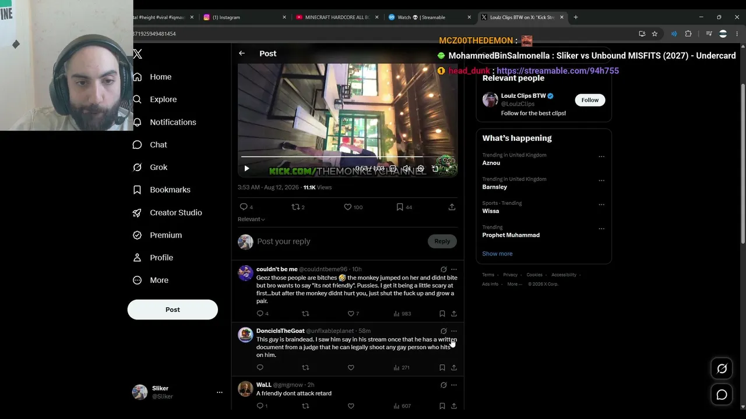Bookmark this page with star icon
Image resolution: width=746 pixels, height=419 pixels.
(x=654, y=34)
